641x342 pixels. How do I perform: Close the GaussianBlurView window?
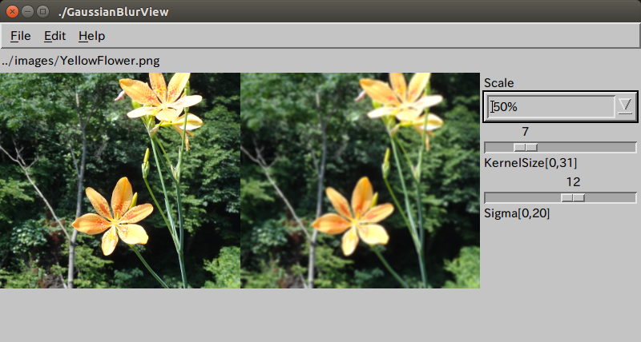tap(12, 11)
